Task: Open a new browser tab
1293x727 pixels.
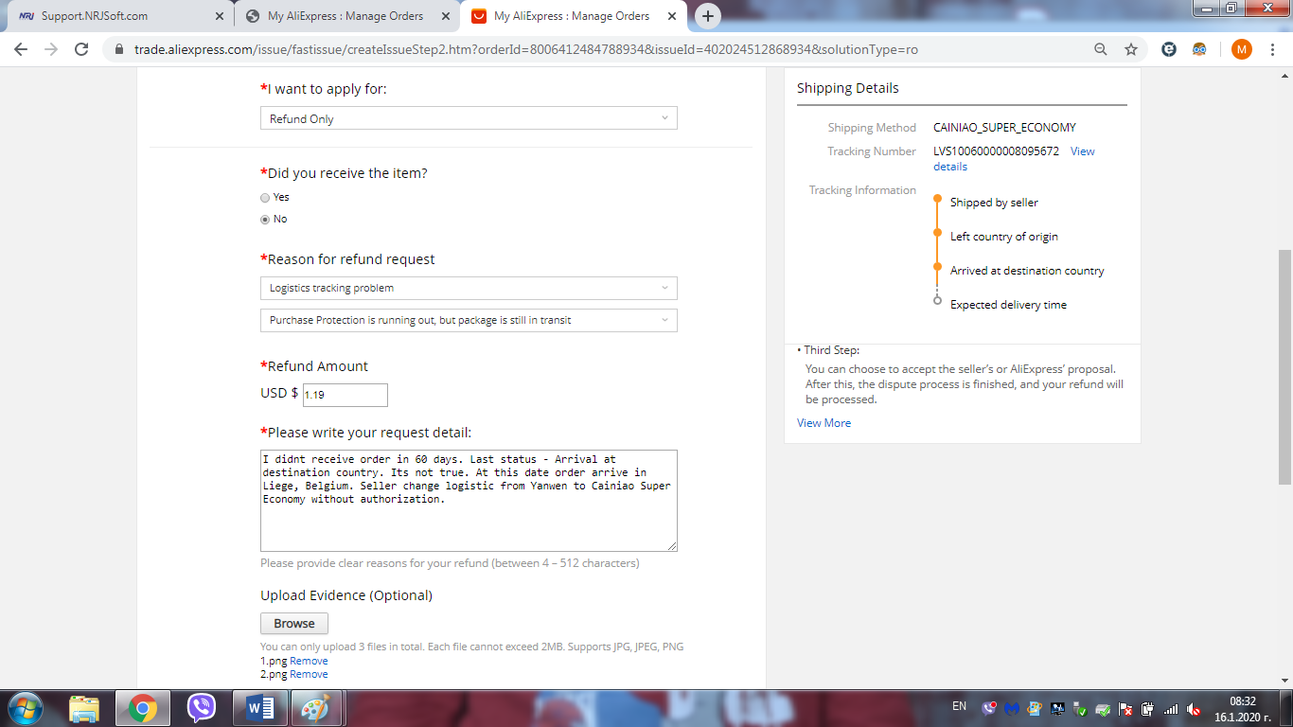Action: 707,16
